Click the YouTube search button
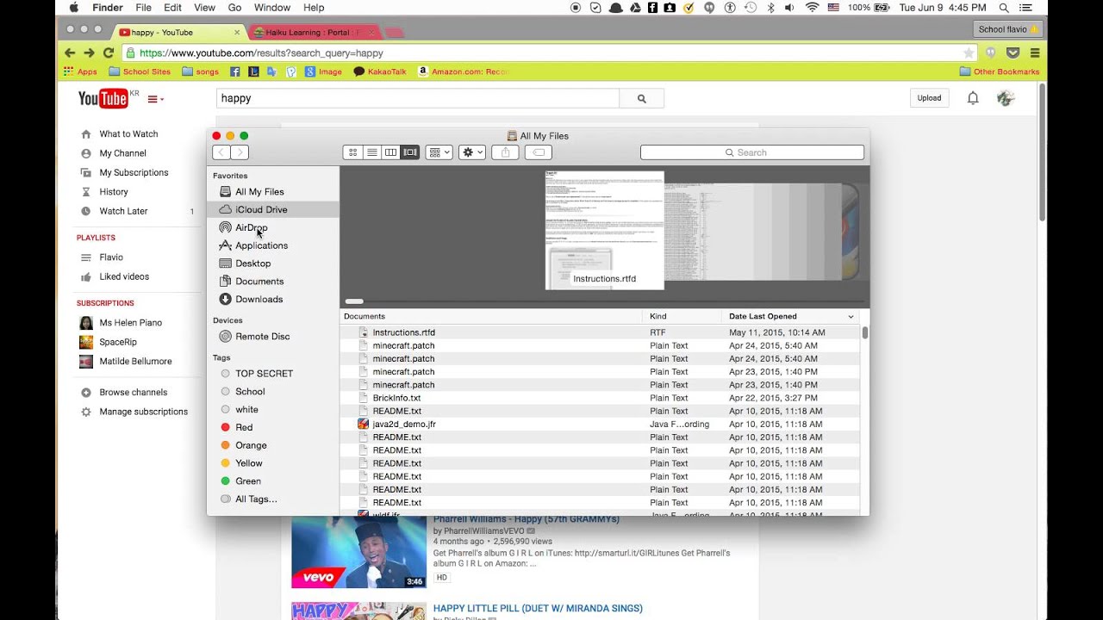Screen dimensions: 1103x620 [x=641, y=98]
